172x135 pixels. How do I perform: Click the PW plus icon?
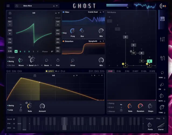click(x=14, y=124)
